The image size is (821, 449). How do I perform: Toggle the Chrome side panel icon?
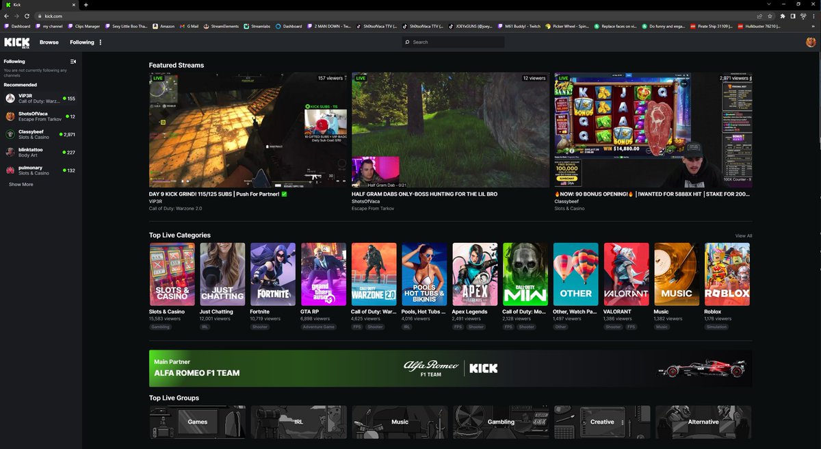[793, 16]
